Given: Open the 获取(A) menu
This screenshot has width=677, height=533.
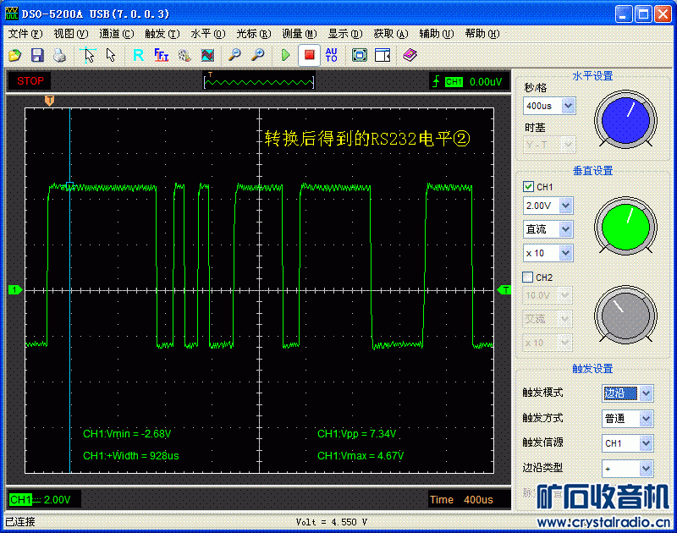Looking at the screenshot, I should [x=391, y=34].
